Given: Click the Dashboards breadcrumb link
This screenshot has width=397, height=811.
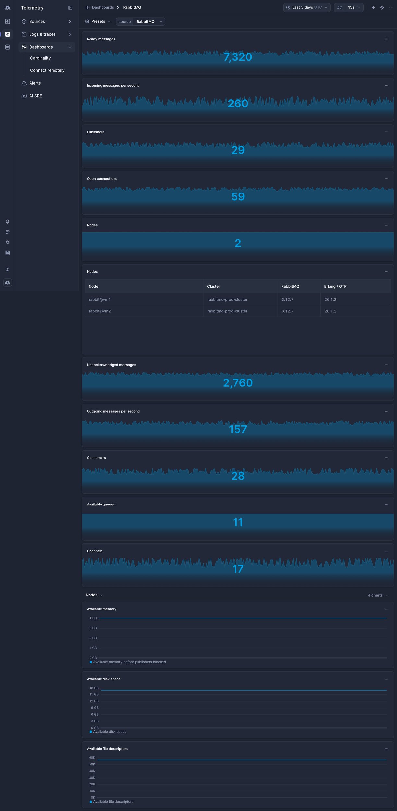Looking at the screenshot, I should [102, 7].
